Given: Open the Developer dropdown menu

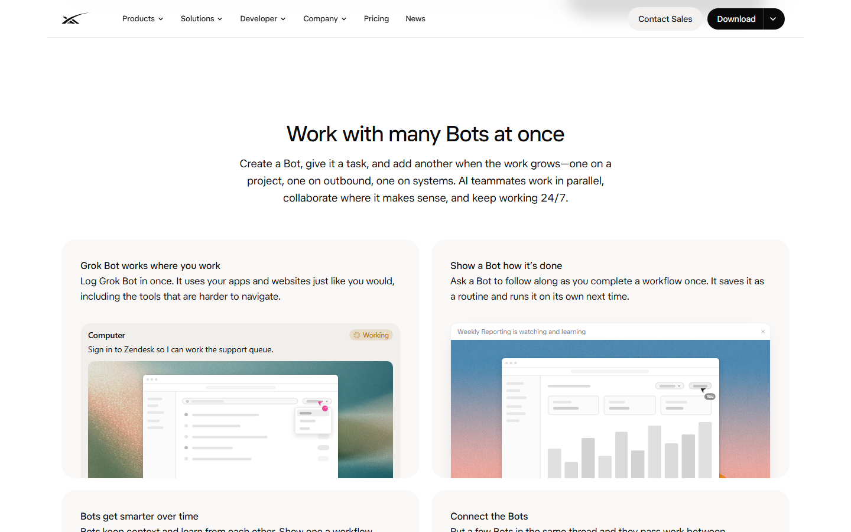Looking at the screenshot, I should (263, 19).
